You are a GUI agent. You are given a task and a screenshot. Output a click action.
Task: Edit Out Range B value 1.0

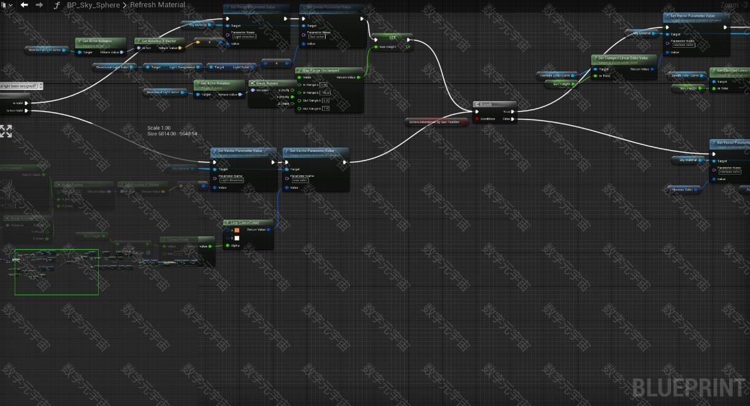tap(326, 108)
